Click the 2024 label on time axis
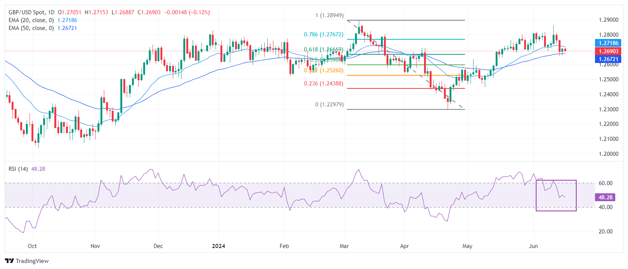This screenshot has height=269, width=628. click(x=218, y=246)
